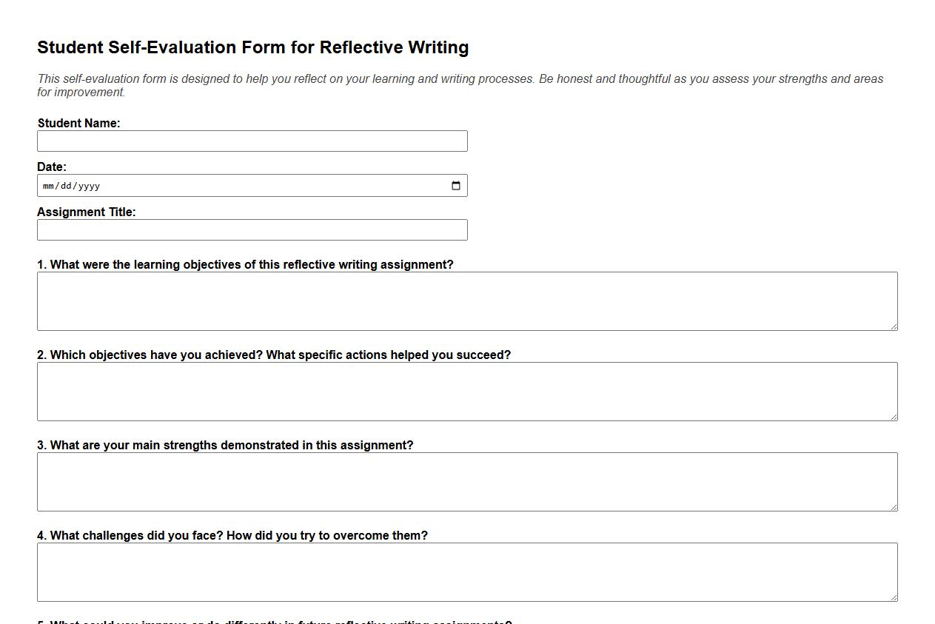Click the Assignment Title text input
This screenshot has height=624, width=935.
[x=252, y=229]
